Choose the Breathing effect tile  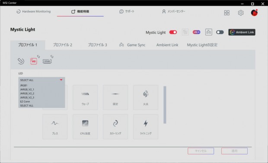point(55,127)
